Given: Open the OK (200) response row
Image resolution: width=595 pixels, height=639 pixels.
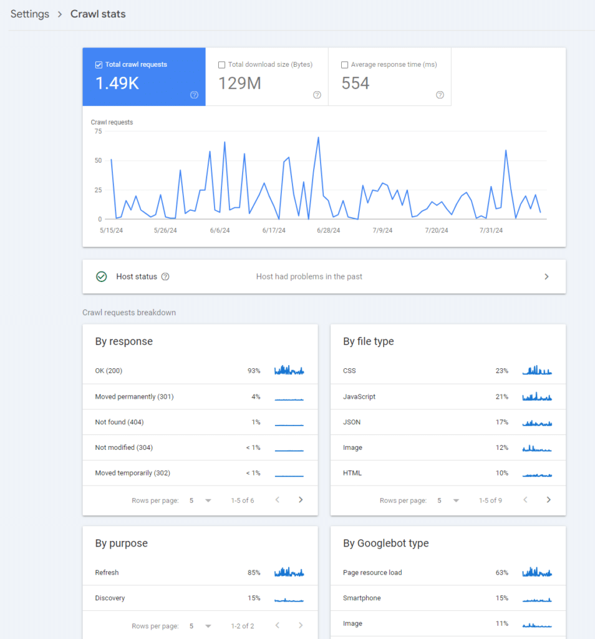Looking at the screenshot, I should pos(200,371).
